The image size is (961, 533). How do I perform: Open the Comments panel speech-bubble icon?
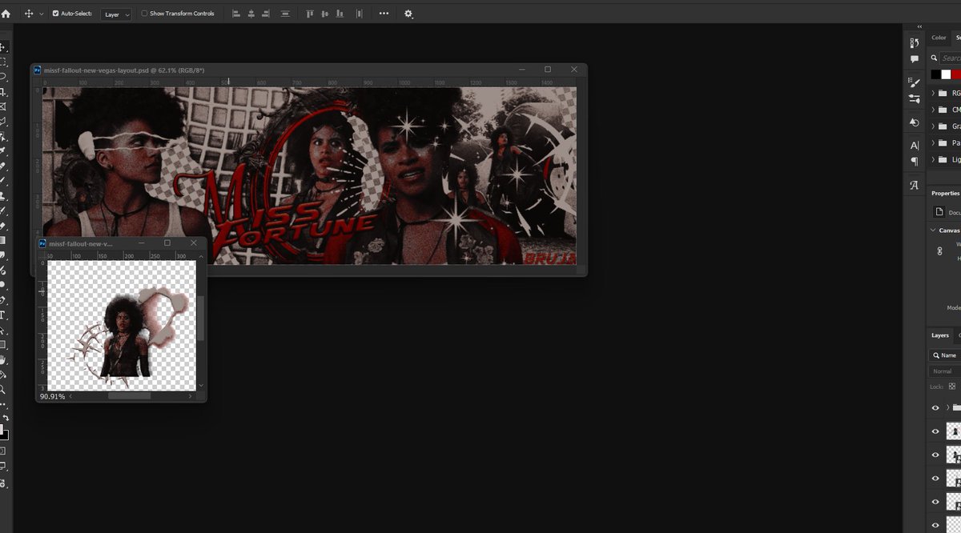[x=915, y=59]
